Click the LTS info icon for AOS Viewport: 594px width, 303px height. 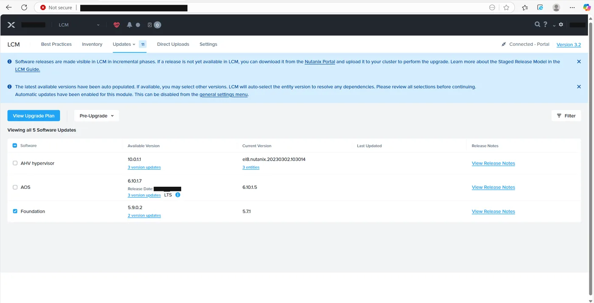178,195
